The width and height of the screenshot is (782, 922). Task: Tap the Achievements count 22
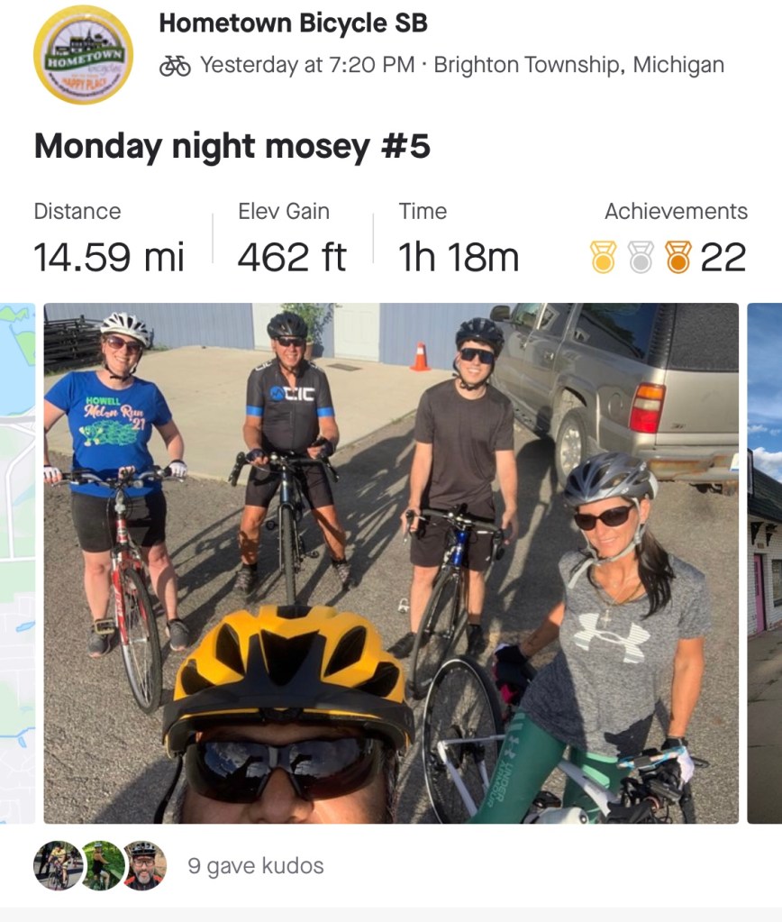723,257
